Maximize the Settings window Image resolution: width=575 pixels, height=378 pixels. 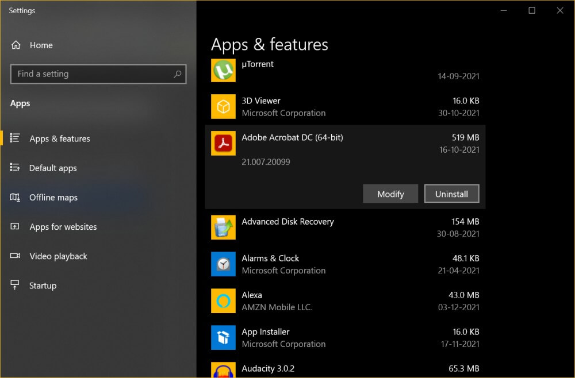(532, 10)
